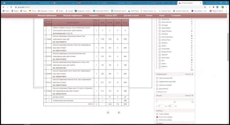Close the История заказов tab
The image size is (230, 125).
[201, 3]
